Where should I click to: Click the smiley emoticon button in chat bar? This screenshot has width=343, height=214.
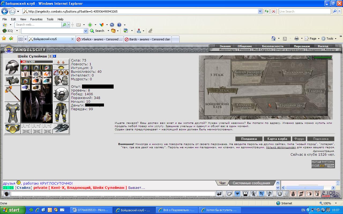(x=279, y=194)
